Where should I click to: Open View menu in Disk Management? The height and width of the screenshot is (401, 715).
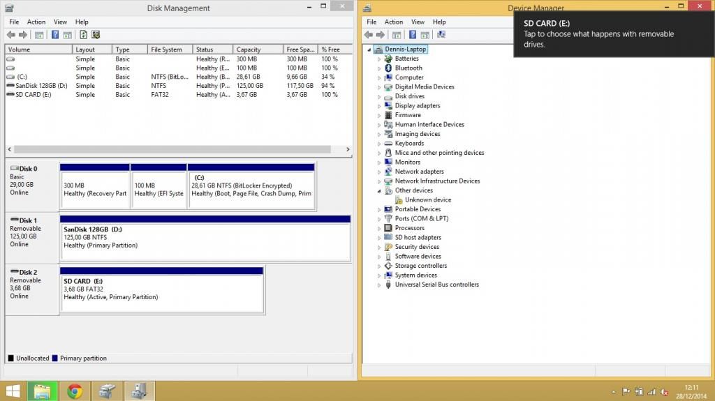(60, 22)
